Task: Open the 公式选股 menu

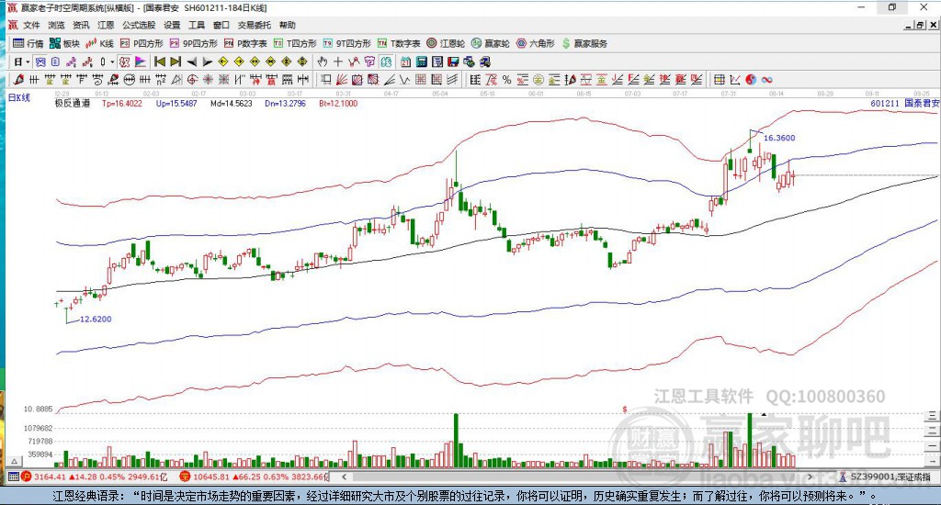Action: tap(139, 25)
